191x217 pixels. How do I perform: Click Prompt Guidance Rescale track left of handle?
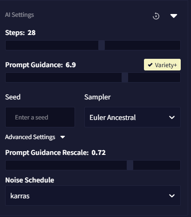[66, 165]
